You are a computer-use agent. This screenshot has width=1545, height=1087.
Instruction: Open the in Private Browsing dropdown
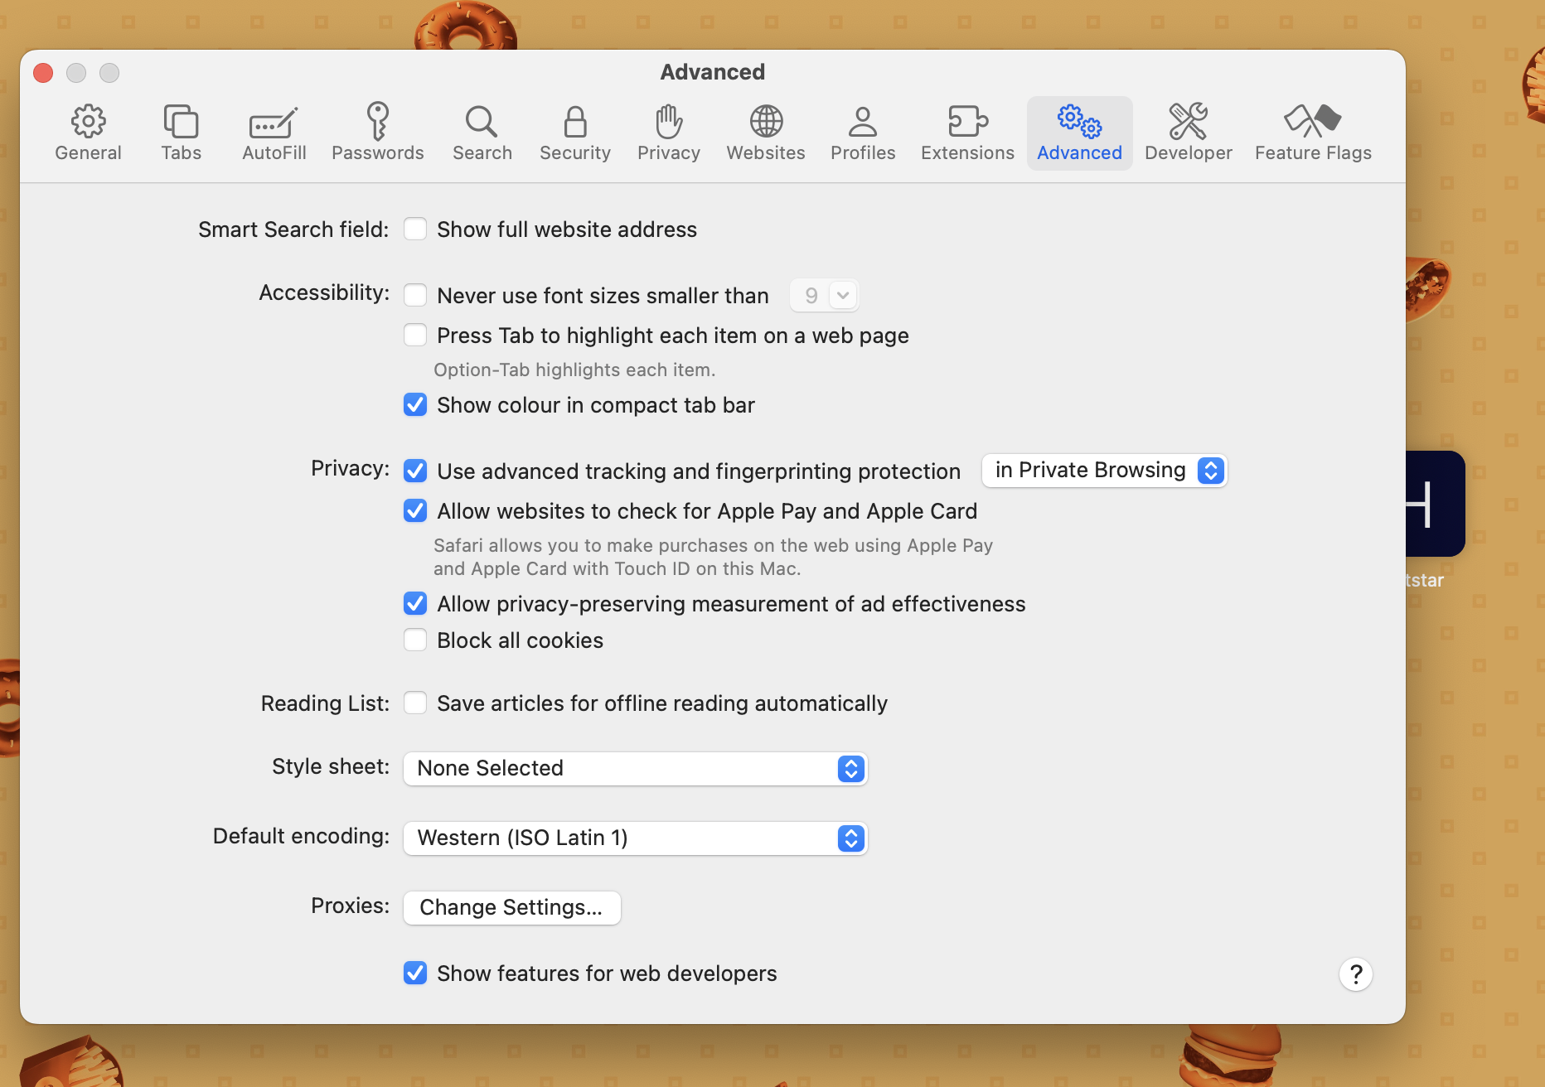pyautogui.click(x=1103, y=470)
